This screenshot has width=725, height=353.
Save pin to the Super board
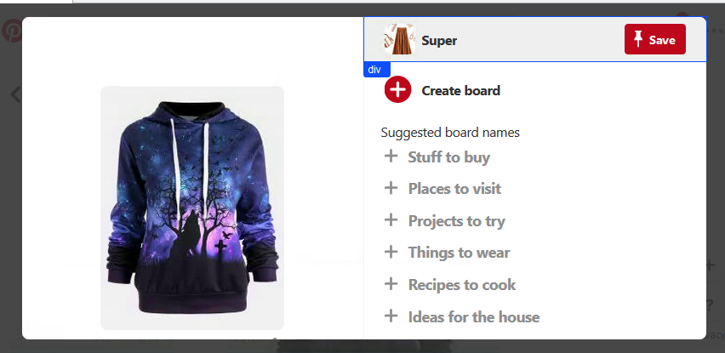[654, 39]
